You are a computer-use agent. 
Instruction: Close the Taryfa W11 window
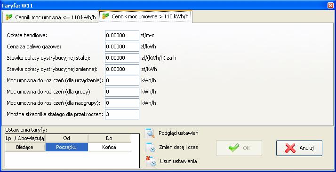331,5
